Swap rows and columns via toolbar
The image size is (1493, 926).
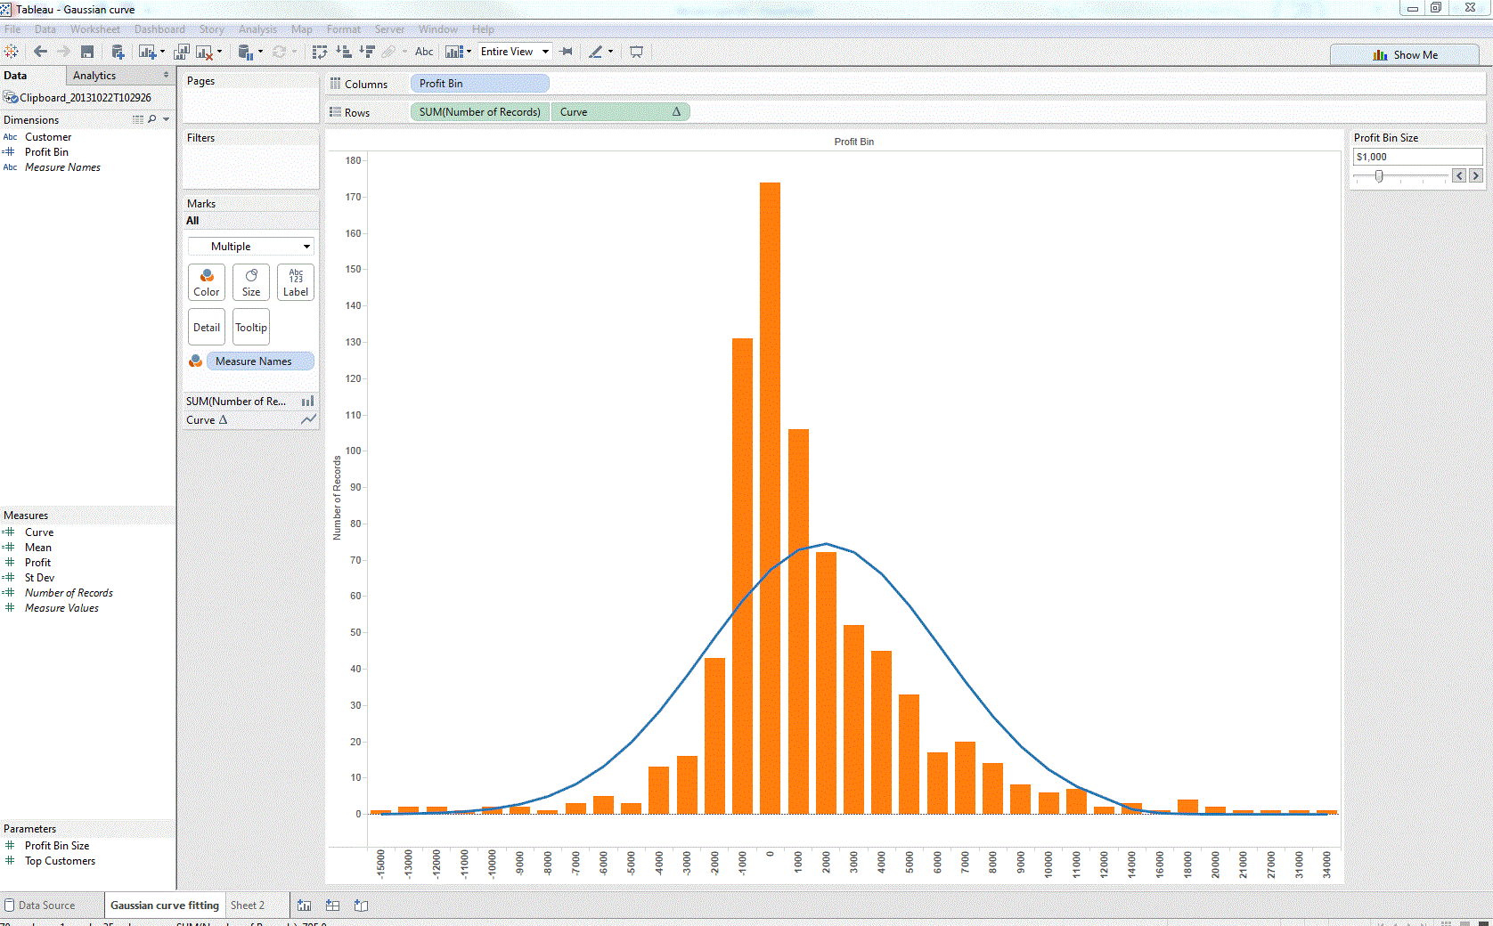point(320,52)
